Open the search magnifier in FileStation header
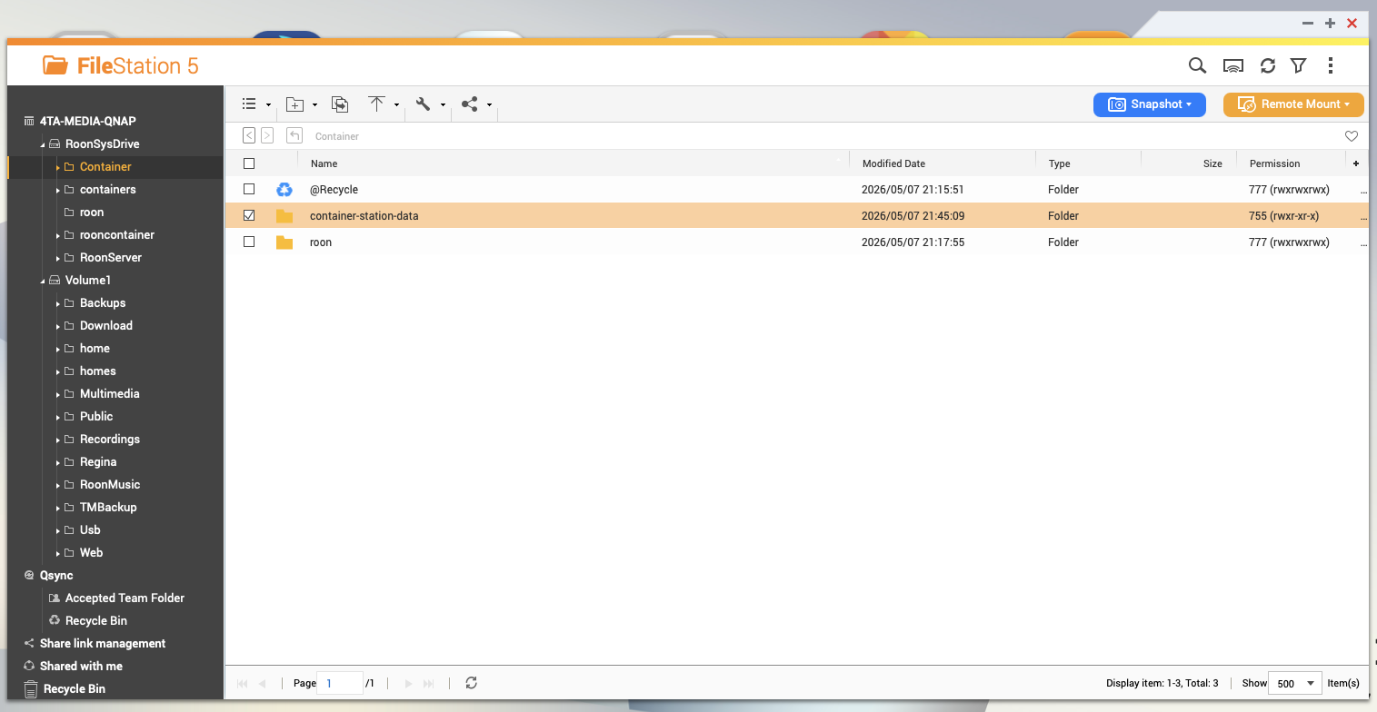Image resolution: width=1377 pixels, height=712 pixels. click(1198, 65)
